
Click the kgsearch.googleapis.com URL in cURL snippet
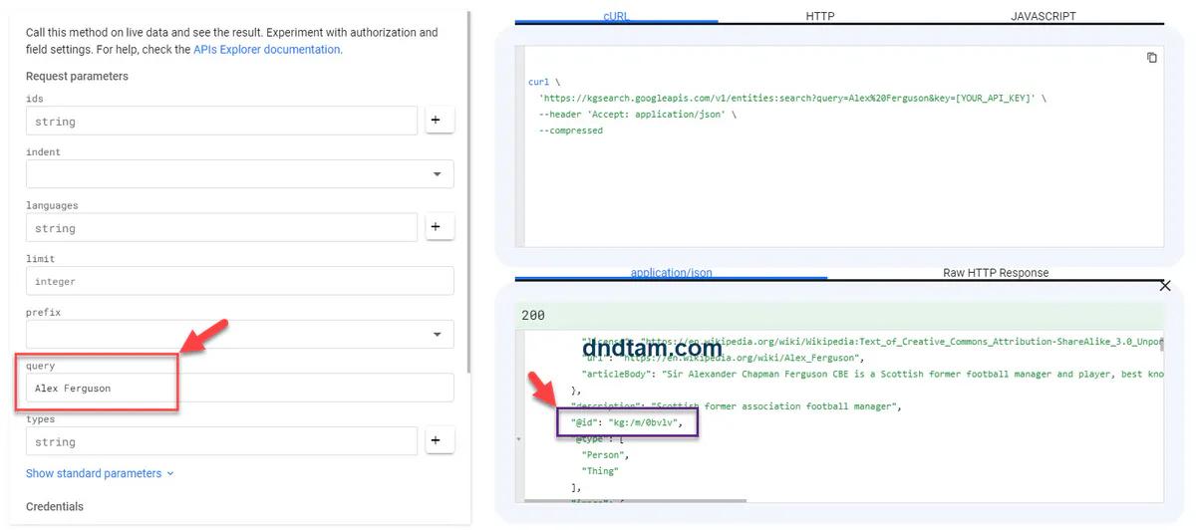tap(786, 99)
